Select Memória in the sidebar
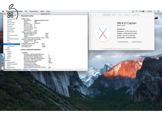Viewport: 162px width, 121px height. pyautogui.click(x=10, y=26)
